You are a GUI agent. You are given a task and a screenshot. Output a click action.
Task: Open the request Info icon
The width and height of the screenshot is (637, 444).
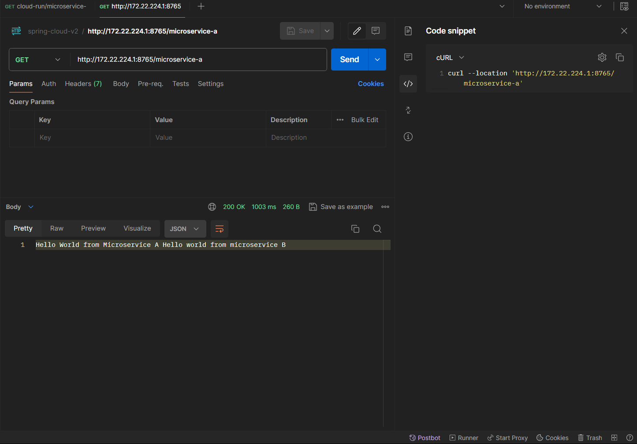pyautogui.click(x=408, y=137)
